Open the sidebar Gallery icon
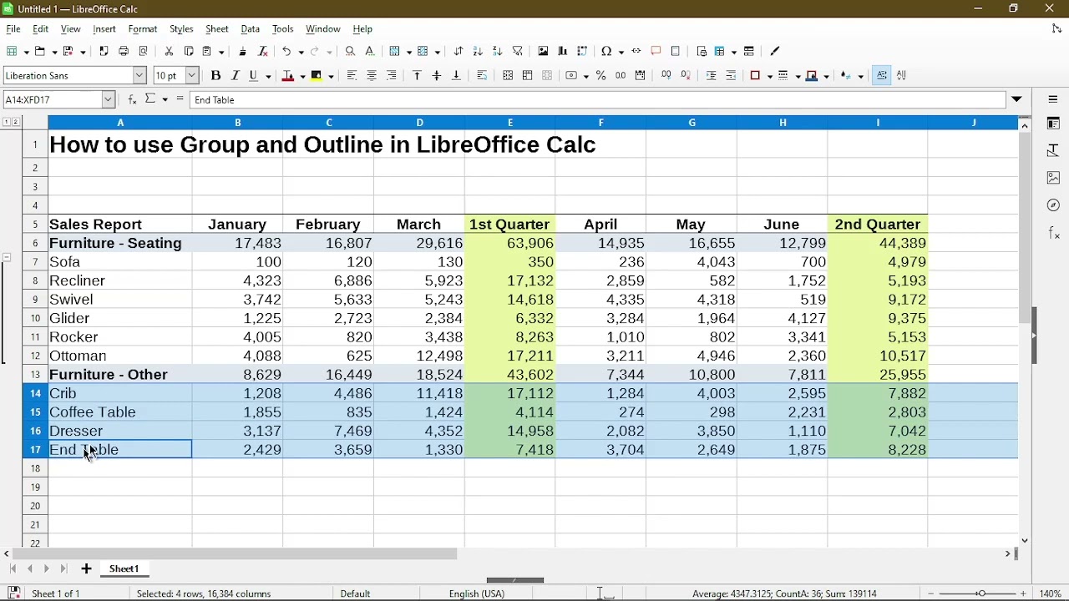Image resolution: width=1069 pixels, height=601 pixels. pyautogui.click(x=1053, y=178)
